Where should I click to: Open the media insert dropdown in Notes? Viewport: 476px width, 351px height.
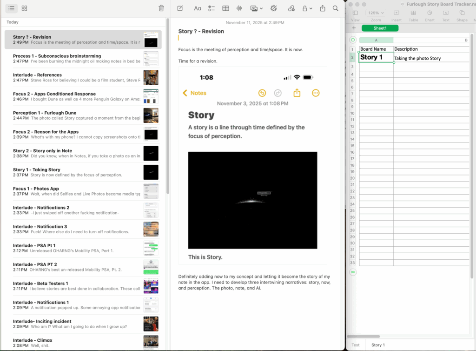point(257,8)
